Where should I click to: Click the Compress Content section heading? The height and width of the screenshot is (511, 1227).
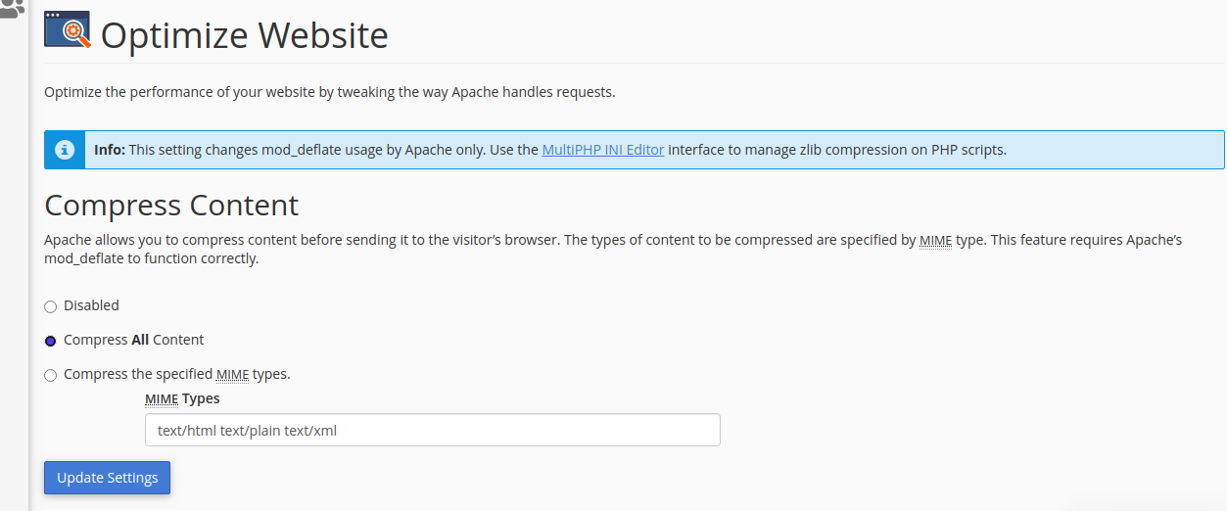click(171, 206)
